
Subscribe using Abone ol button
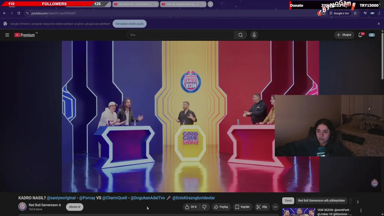[75, 207]
